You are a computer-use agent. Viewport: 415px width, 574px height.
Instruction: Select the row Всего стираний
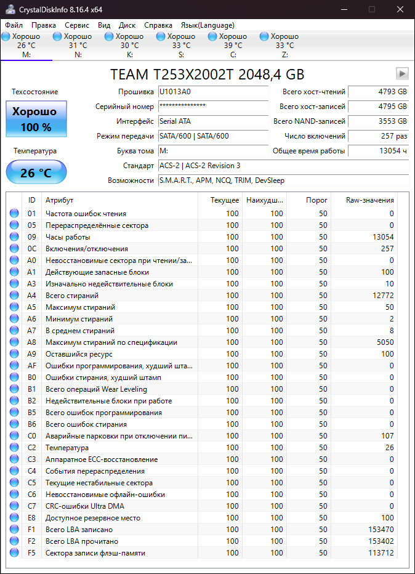[x=202, y=296]
